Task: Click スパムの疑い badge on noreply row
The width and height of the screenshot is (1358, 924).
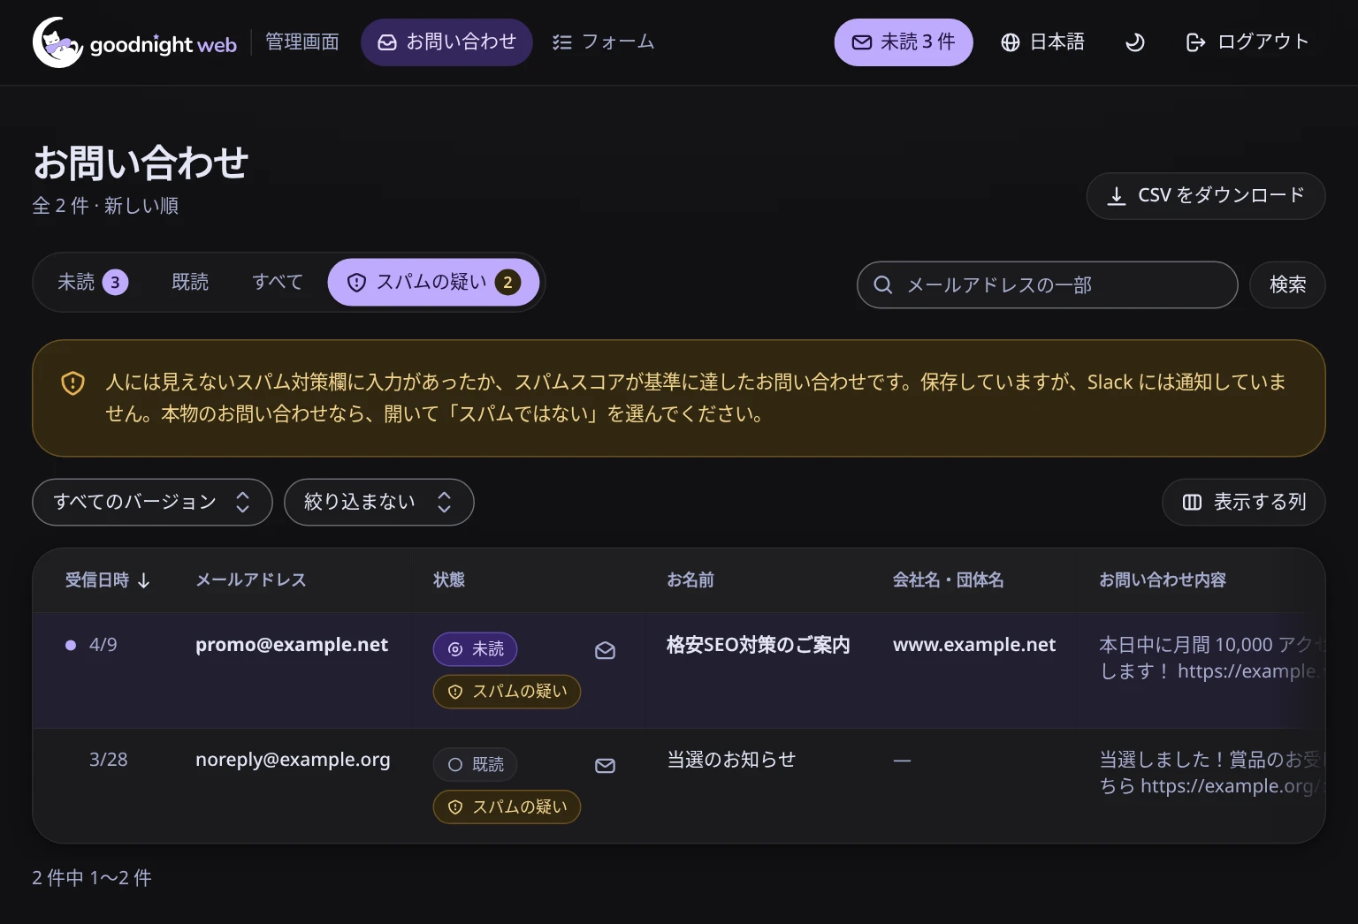Action: [507, 807]
